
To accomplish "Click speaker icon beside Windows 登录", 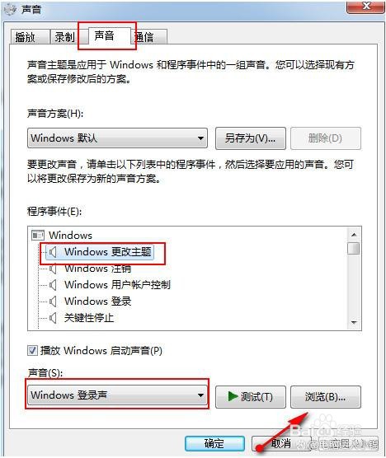I will click(x=53, y=301).
